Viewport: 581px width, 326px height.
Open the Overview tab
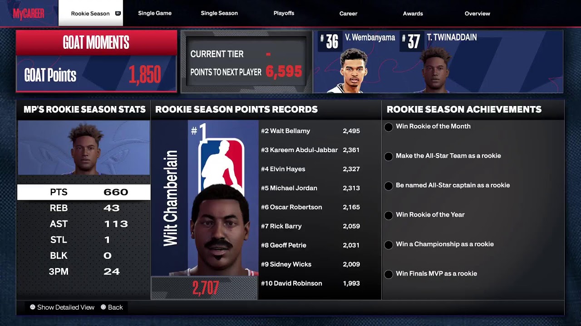pyautogui.click(x=477, y=14)
